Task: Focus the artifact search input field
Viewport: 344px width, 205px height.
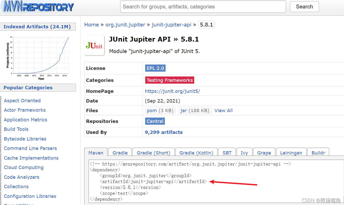Action: [x=203, y=7]
